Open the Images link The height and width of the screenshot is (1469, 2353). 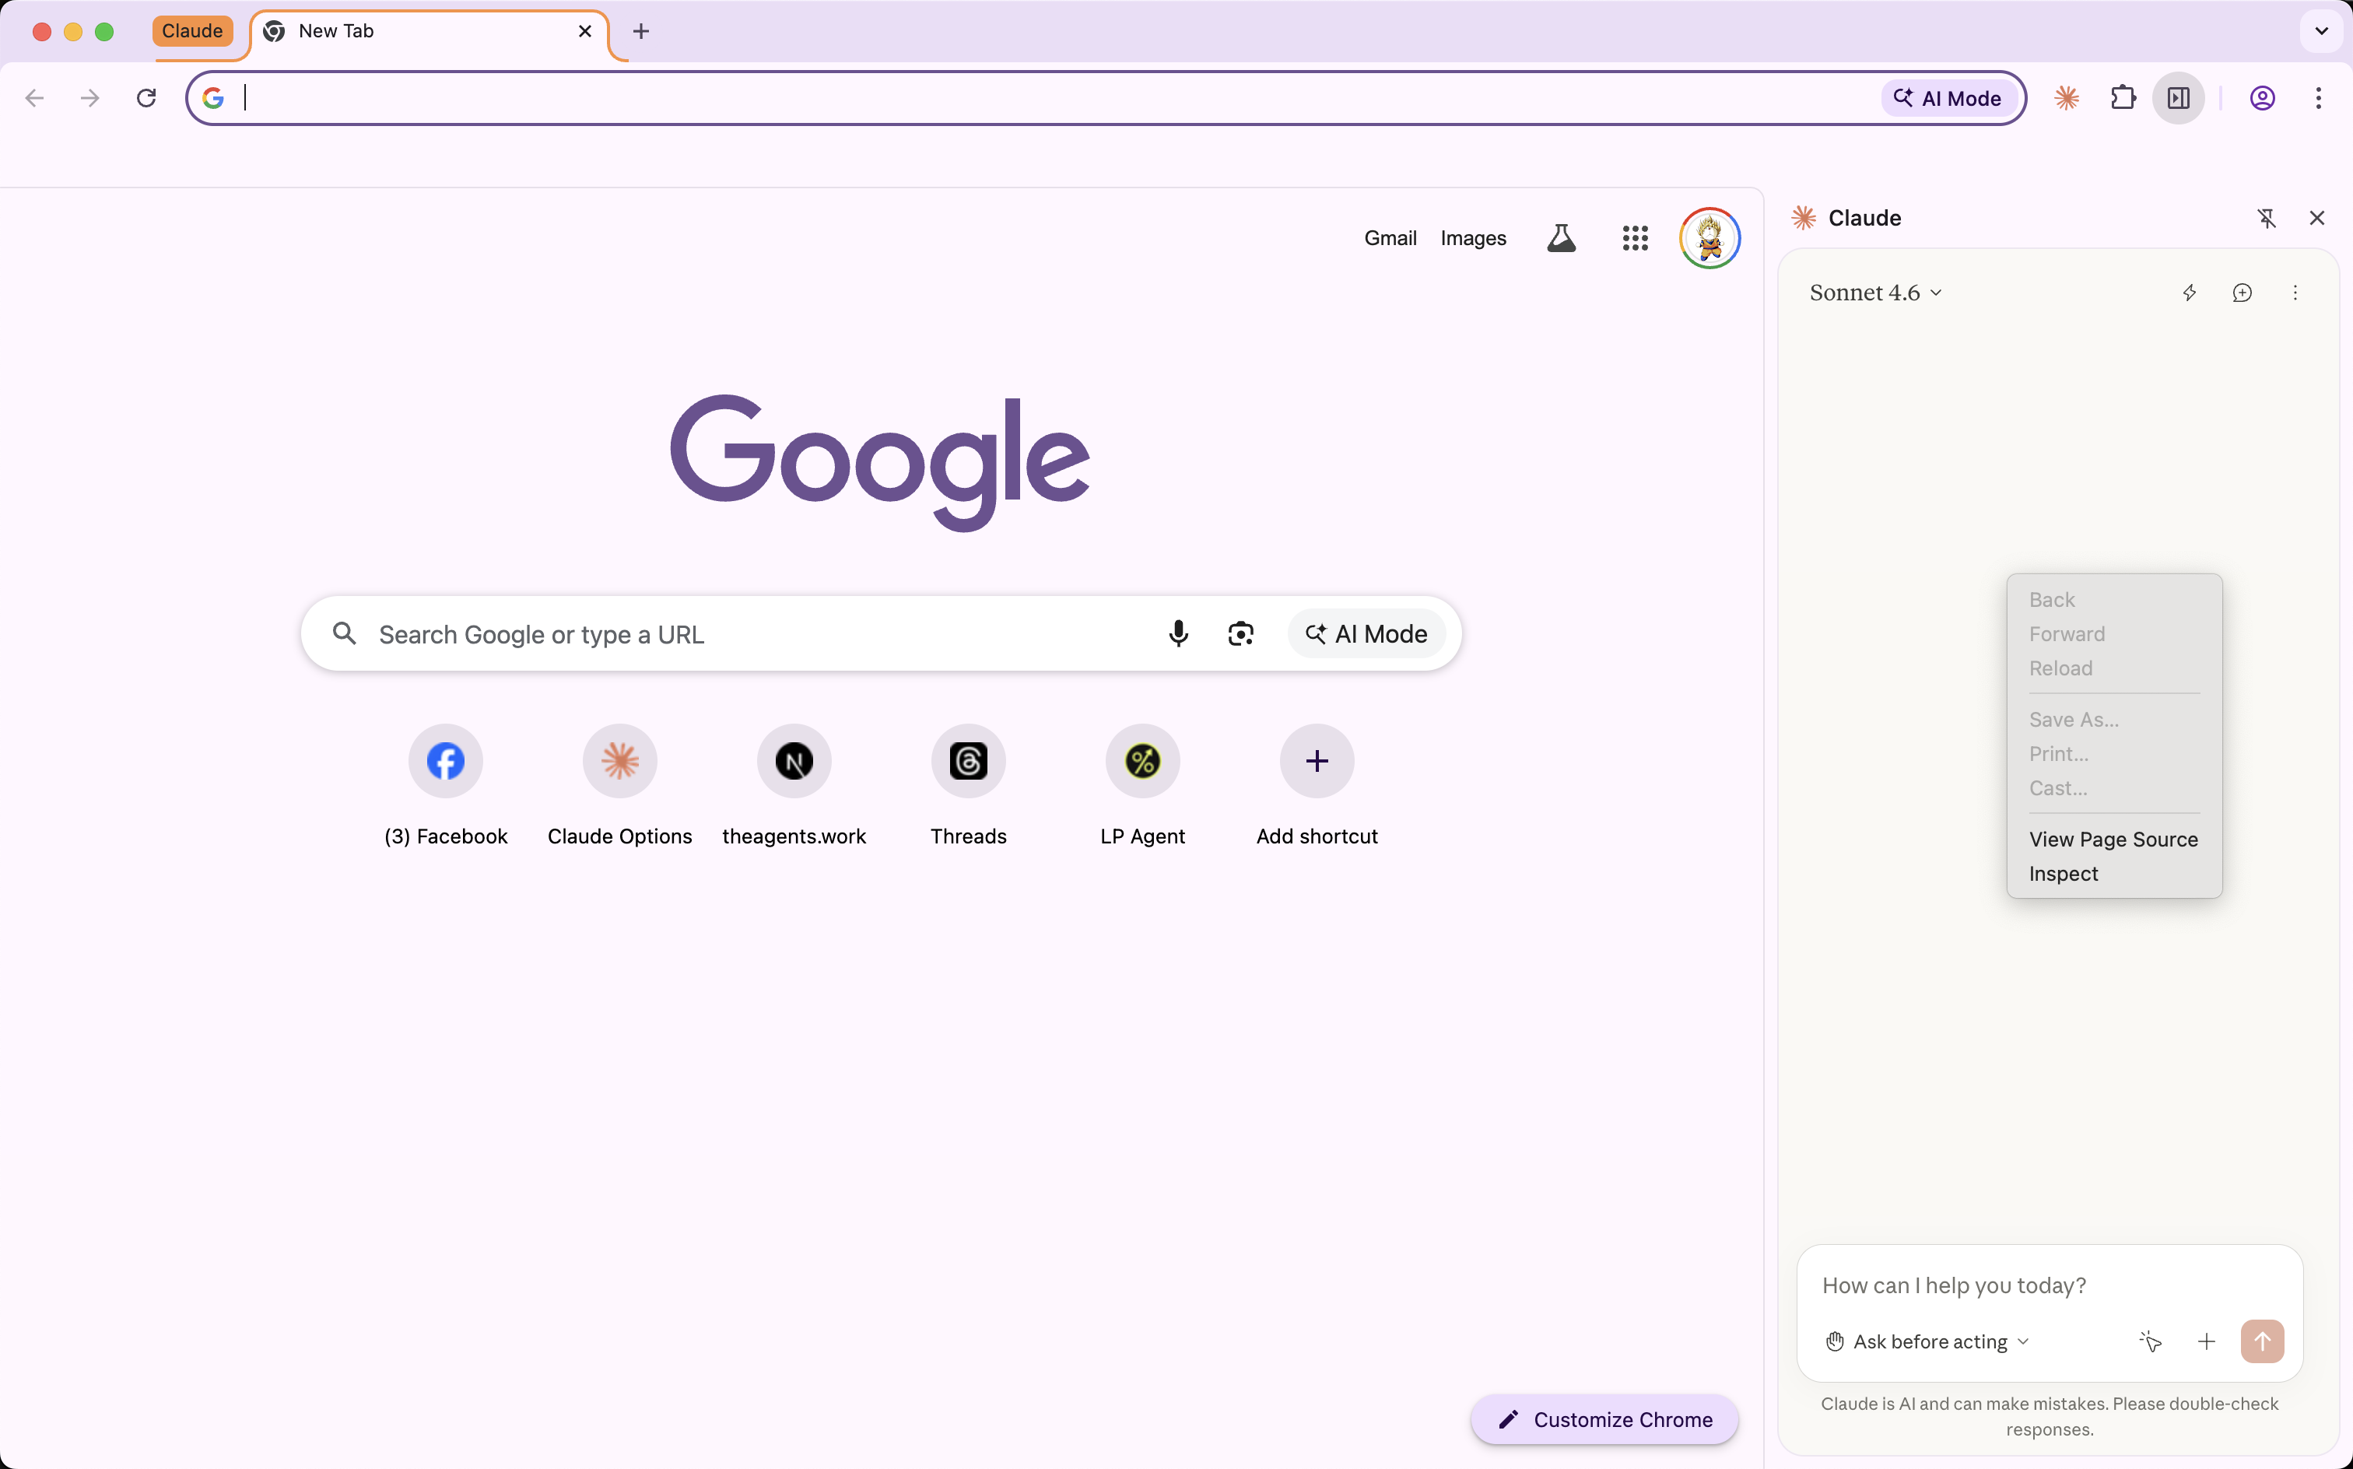tap(1473, 238)
